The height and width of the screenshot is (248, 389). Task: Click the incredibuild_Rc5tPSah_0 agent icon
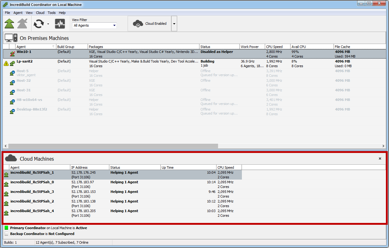(x=6, y=184)
